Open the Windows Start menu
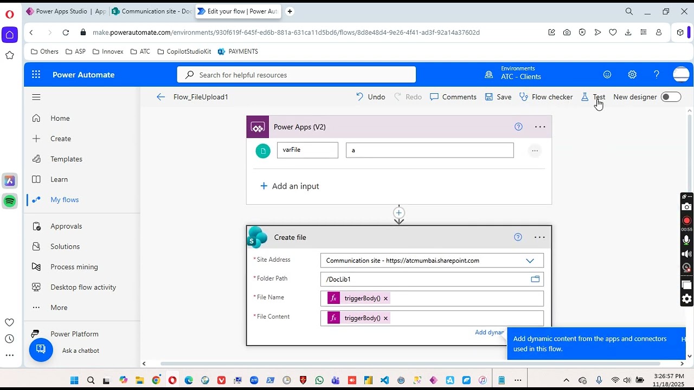694x390 pixels. point(74,380)
